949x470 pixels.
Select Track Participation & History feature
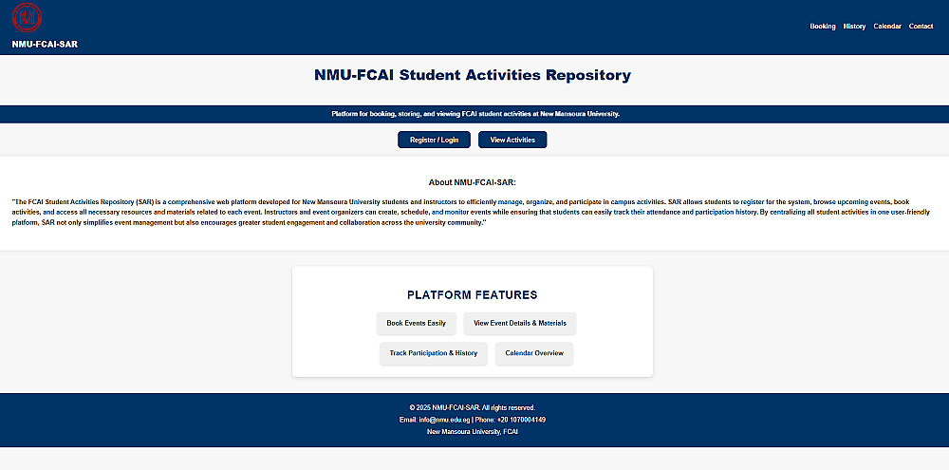[x=434, y=354]
